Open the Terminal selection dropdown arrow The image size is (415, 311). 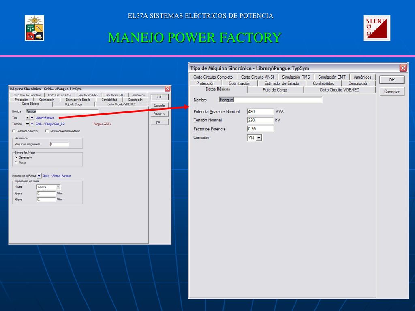point(28,124)
